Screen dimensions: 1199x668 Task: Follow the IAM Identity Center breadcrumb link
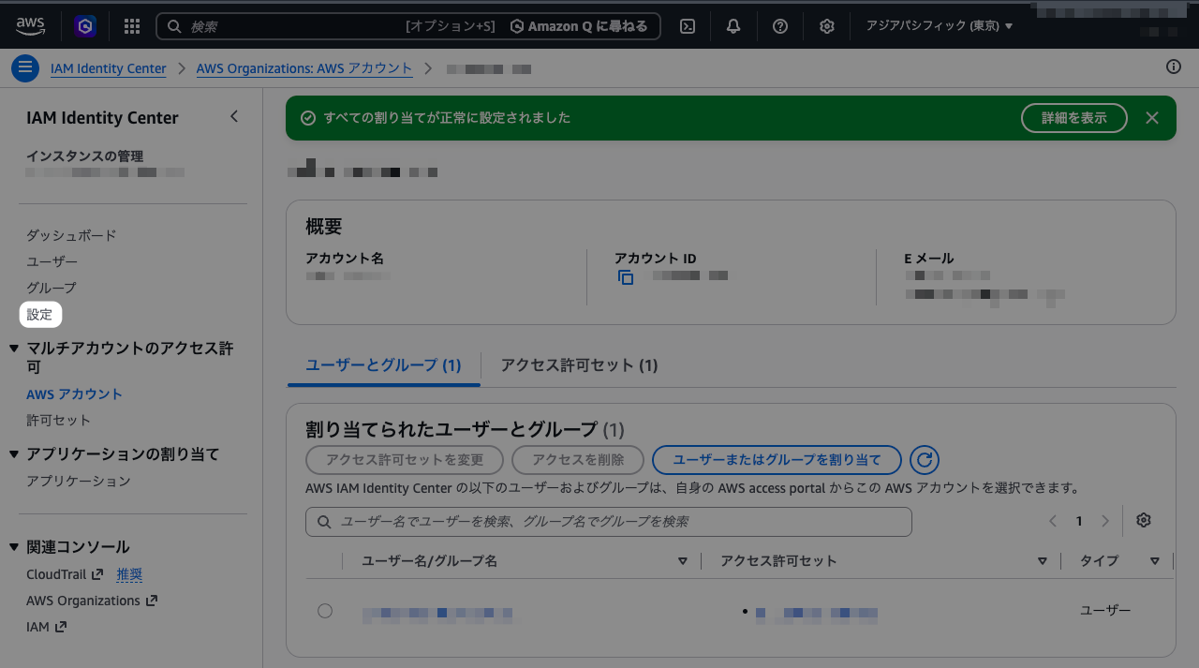[x=109, y=68]
